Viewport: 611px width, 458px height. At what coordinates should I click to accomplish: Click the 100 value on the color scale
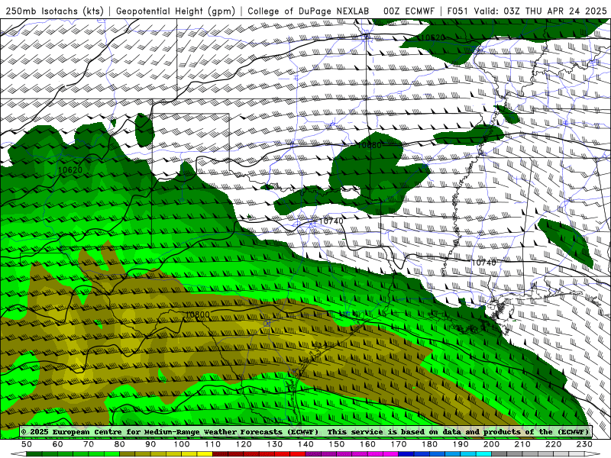[182, 444]
